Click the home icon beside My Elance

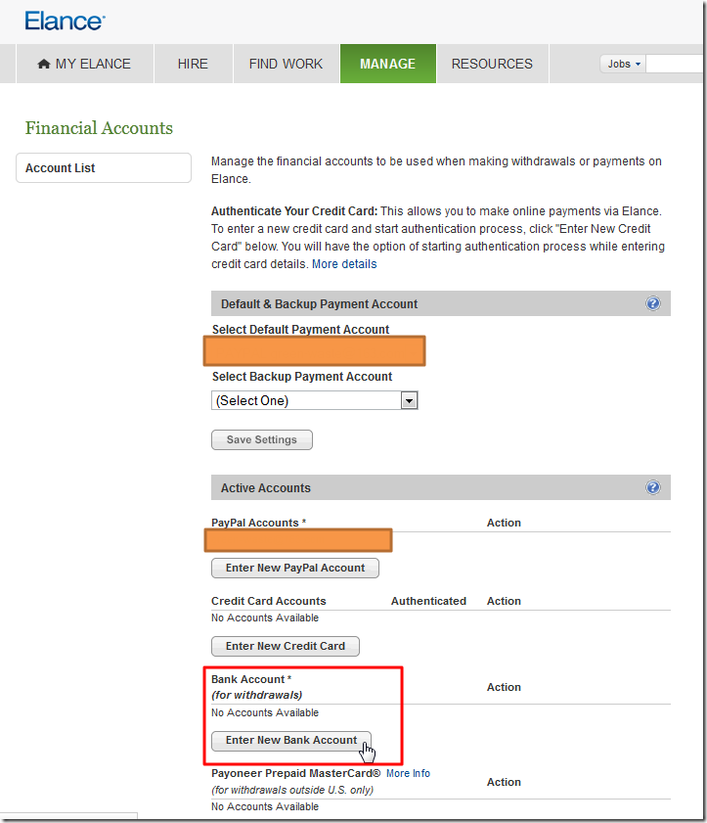tap(43, 64)
